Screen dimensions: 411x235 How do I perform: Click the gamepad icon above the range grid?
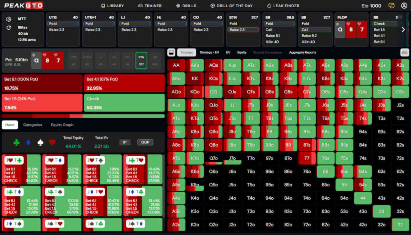pyautogui.click(x=404, y=52)
